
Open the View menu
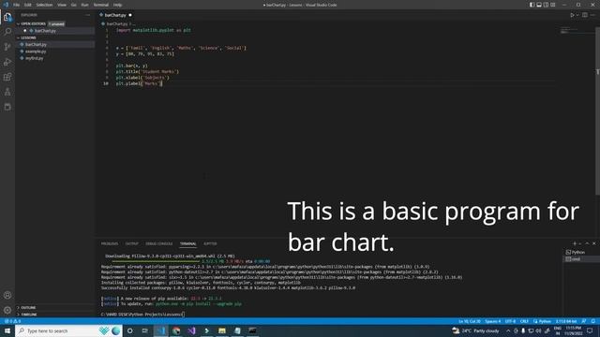pos(62,5)
